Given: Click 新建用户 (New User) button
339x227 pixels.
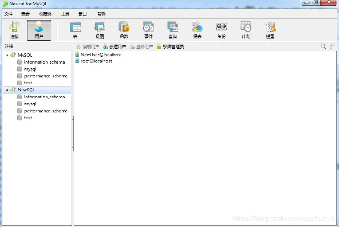Looking at the screenshot, I should (114, 47).
